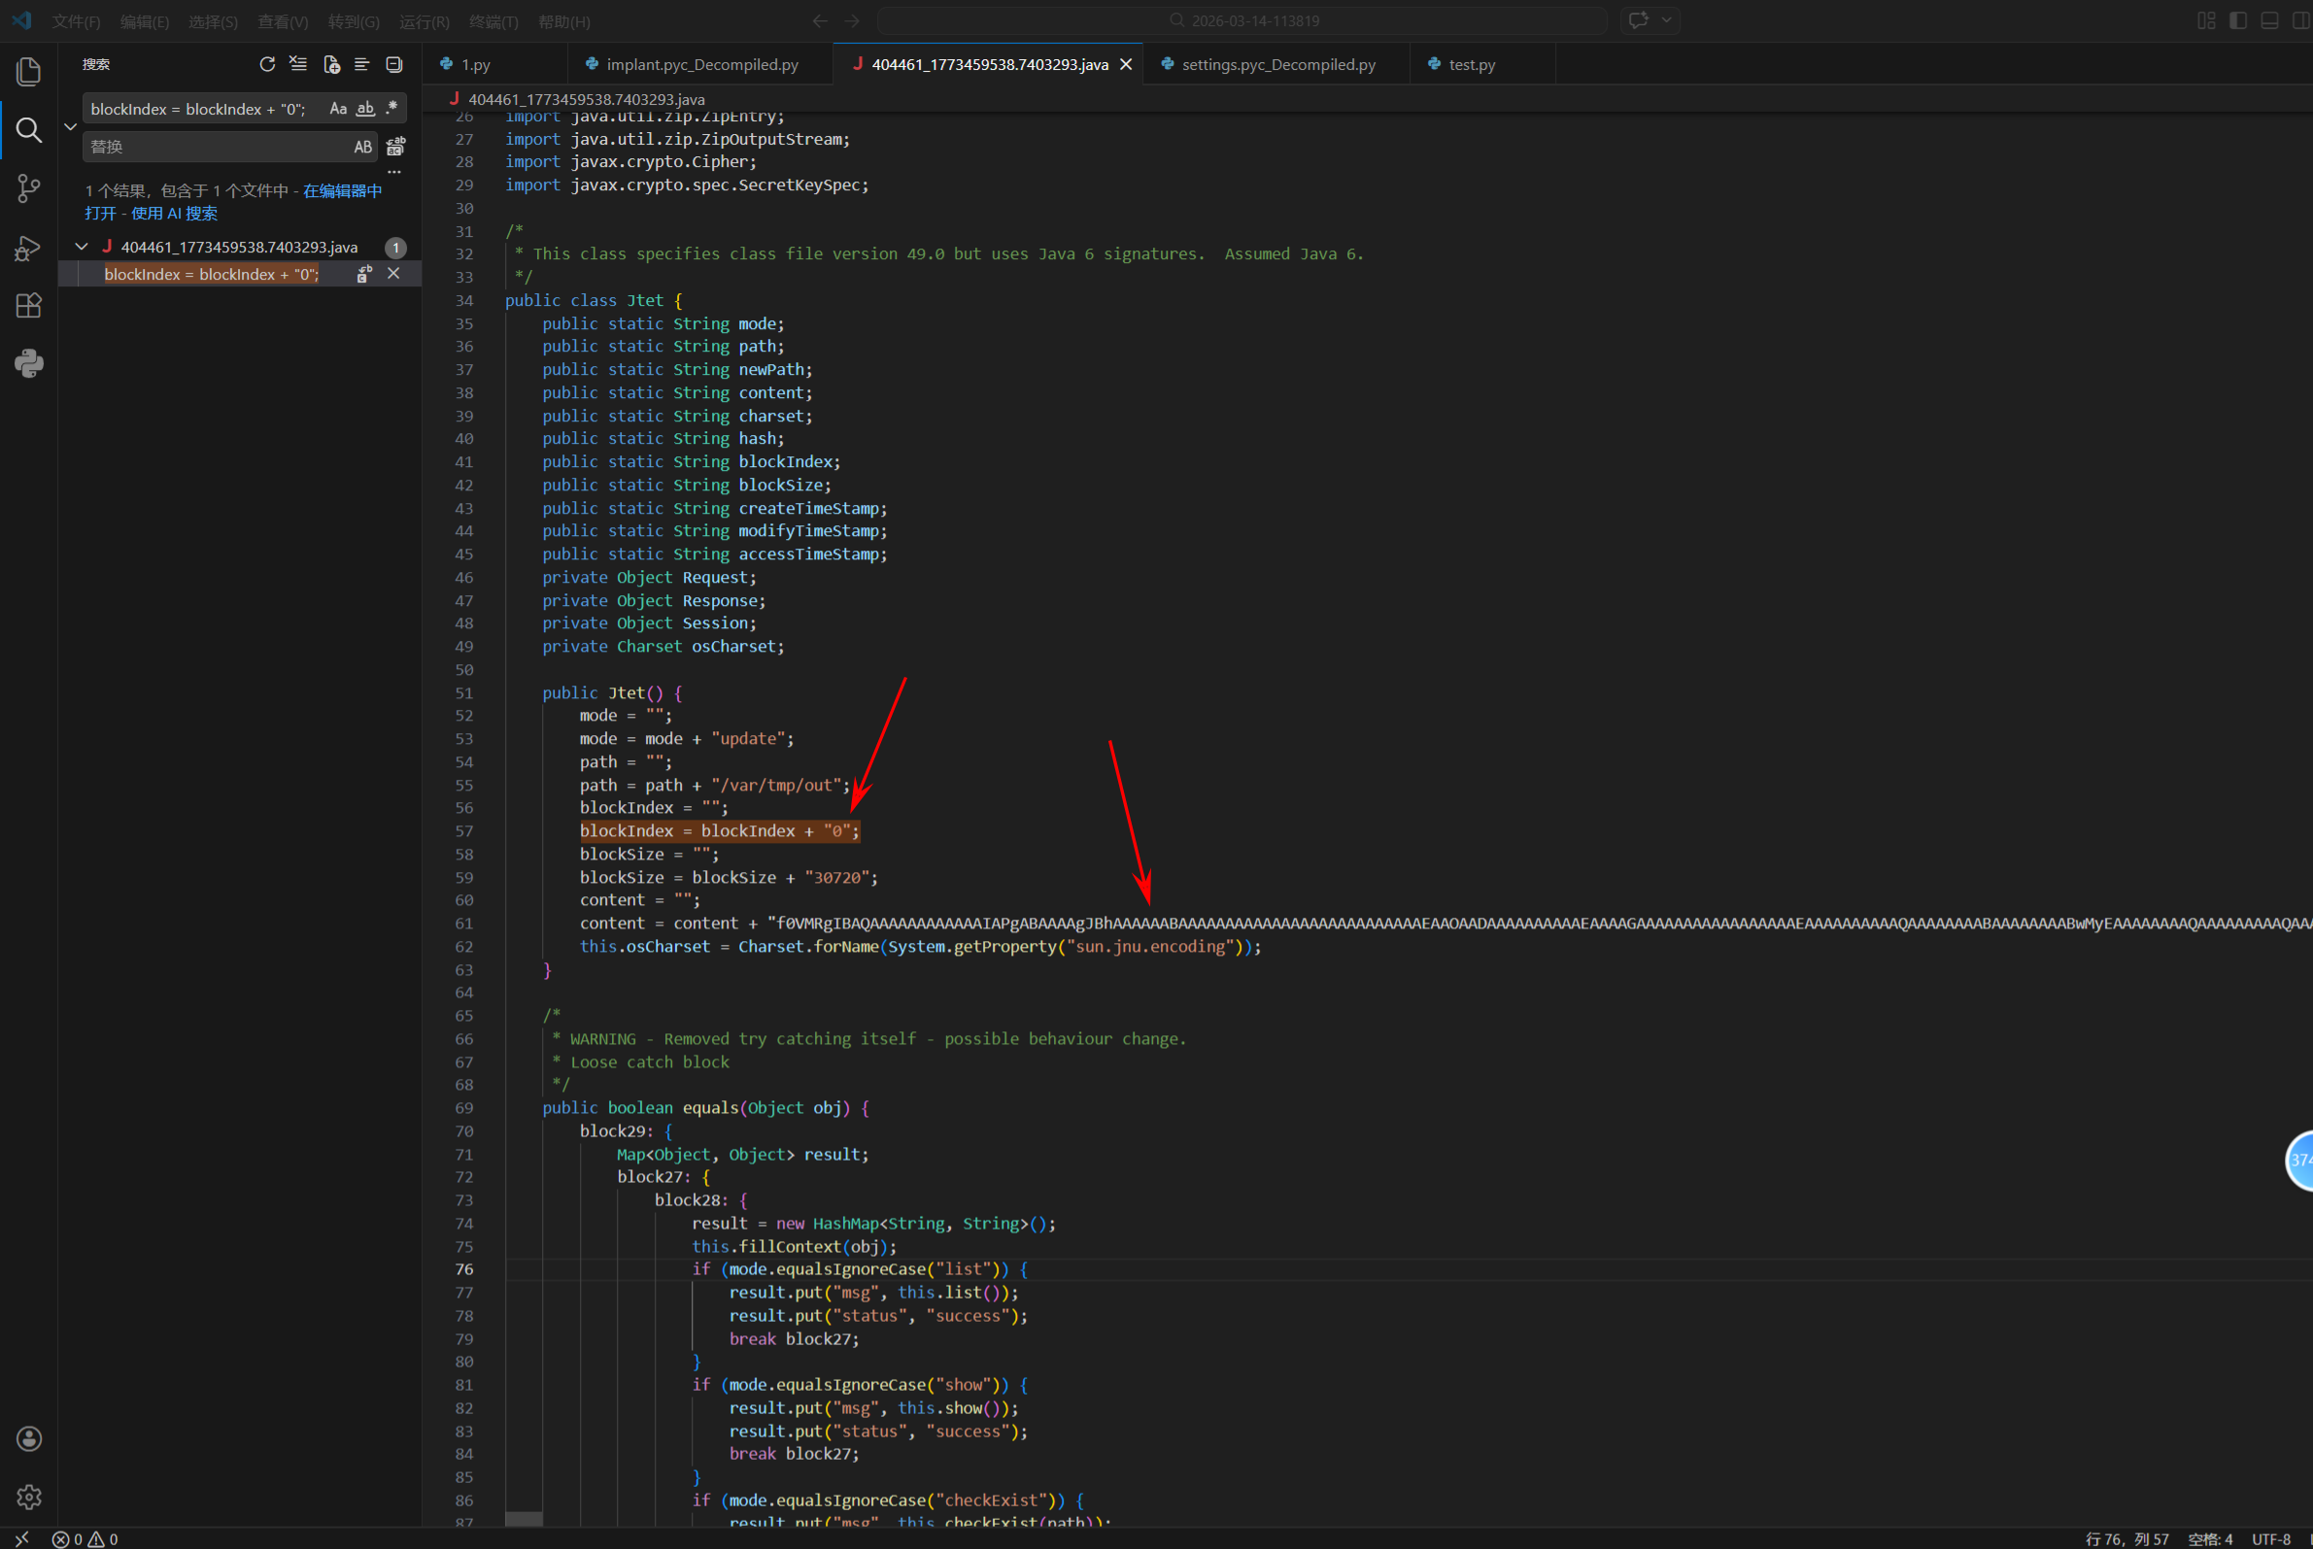Open the Extensions view

point(28,305)
